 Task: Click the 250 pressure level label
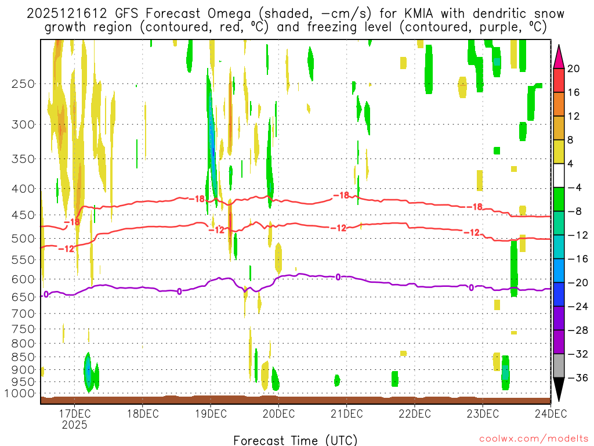[x=23, y=84]
